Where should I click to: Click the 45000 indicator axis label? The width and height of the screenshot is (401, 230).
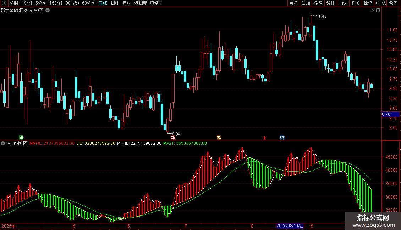(391, 157)
